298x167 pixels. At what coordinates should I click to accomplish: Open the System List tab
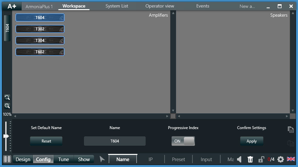tap(117, 6)
